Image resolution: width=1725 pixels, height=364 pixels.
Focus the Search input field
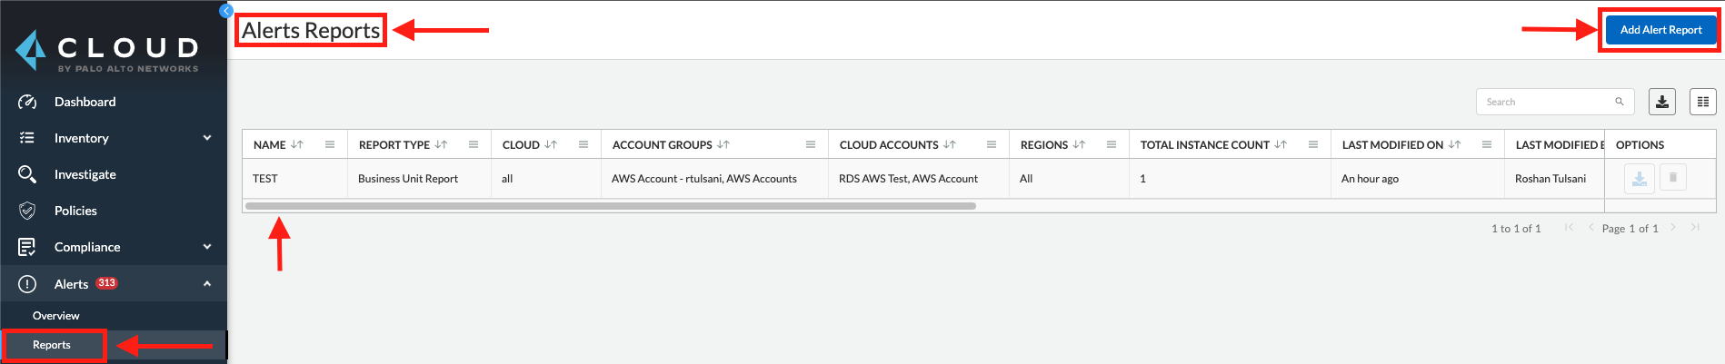[1547, 102]
